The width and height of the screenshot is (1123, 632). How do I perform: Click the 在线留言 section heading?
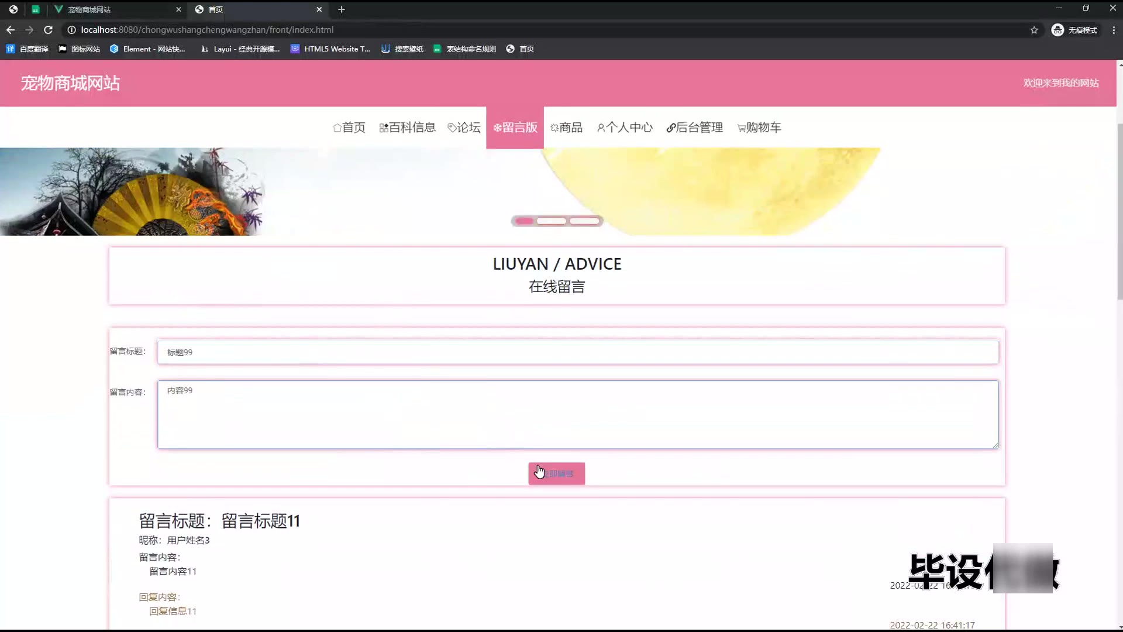click(557, 287)
